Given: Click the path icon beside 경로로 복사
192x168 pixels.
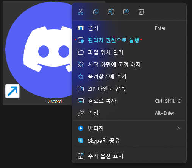Looking at the screenshot, I should click(x=81, y=101).
